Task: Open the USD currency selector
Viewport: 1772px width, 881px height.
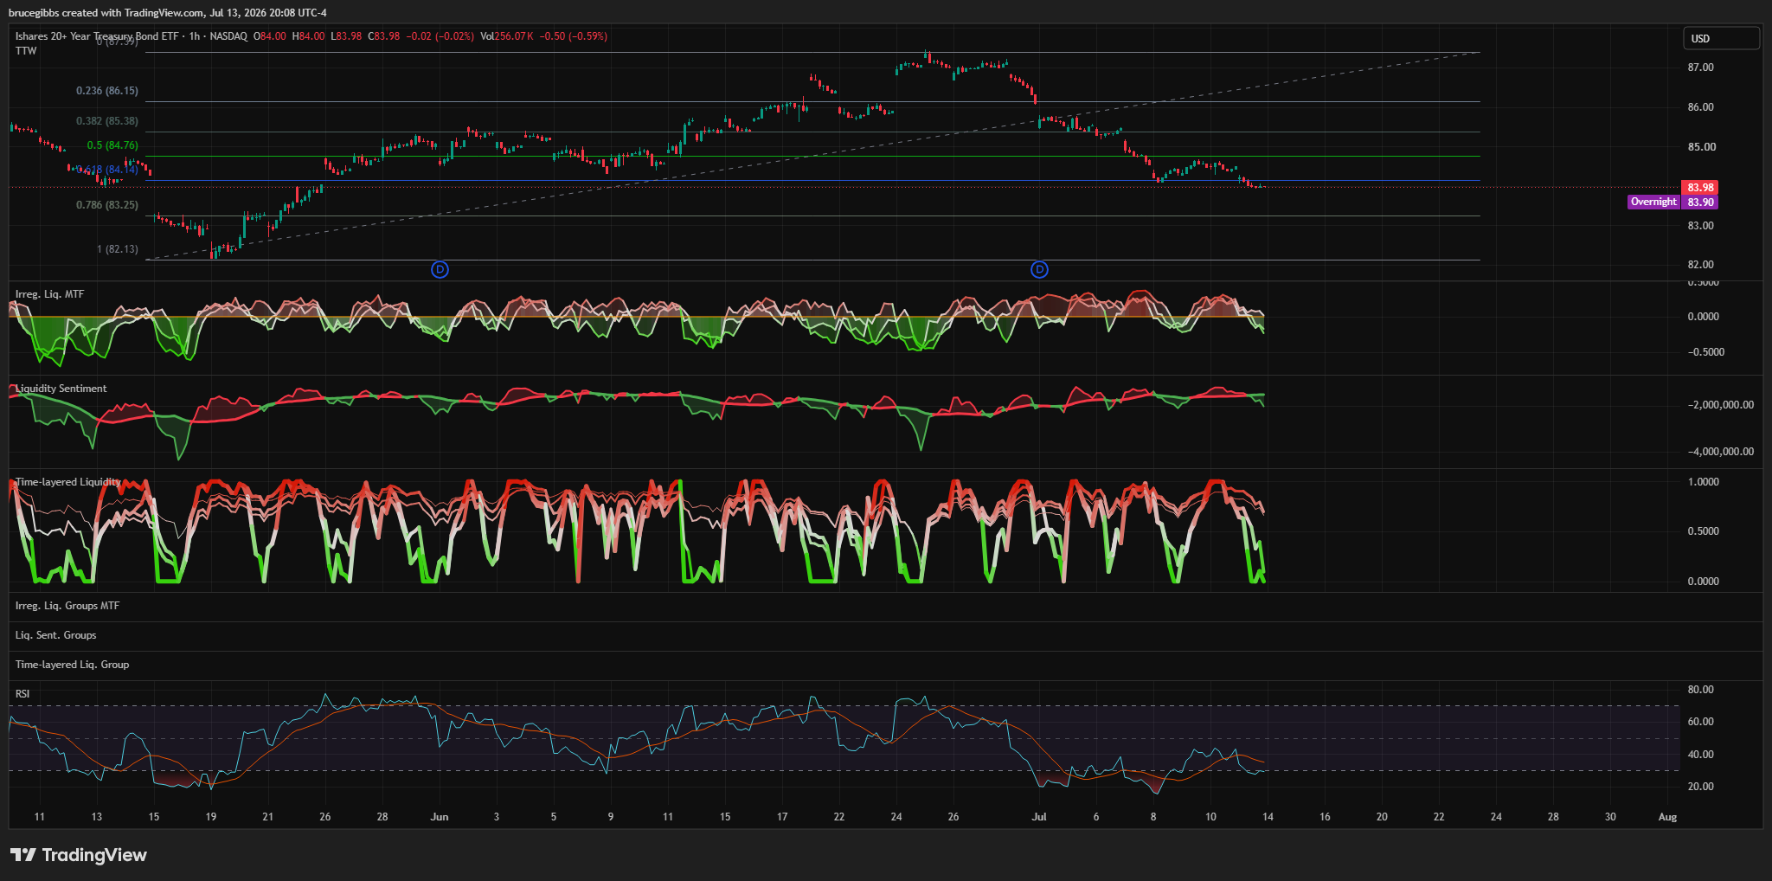Action: click(x=1721, y=38)
